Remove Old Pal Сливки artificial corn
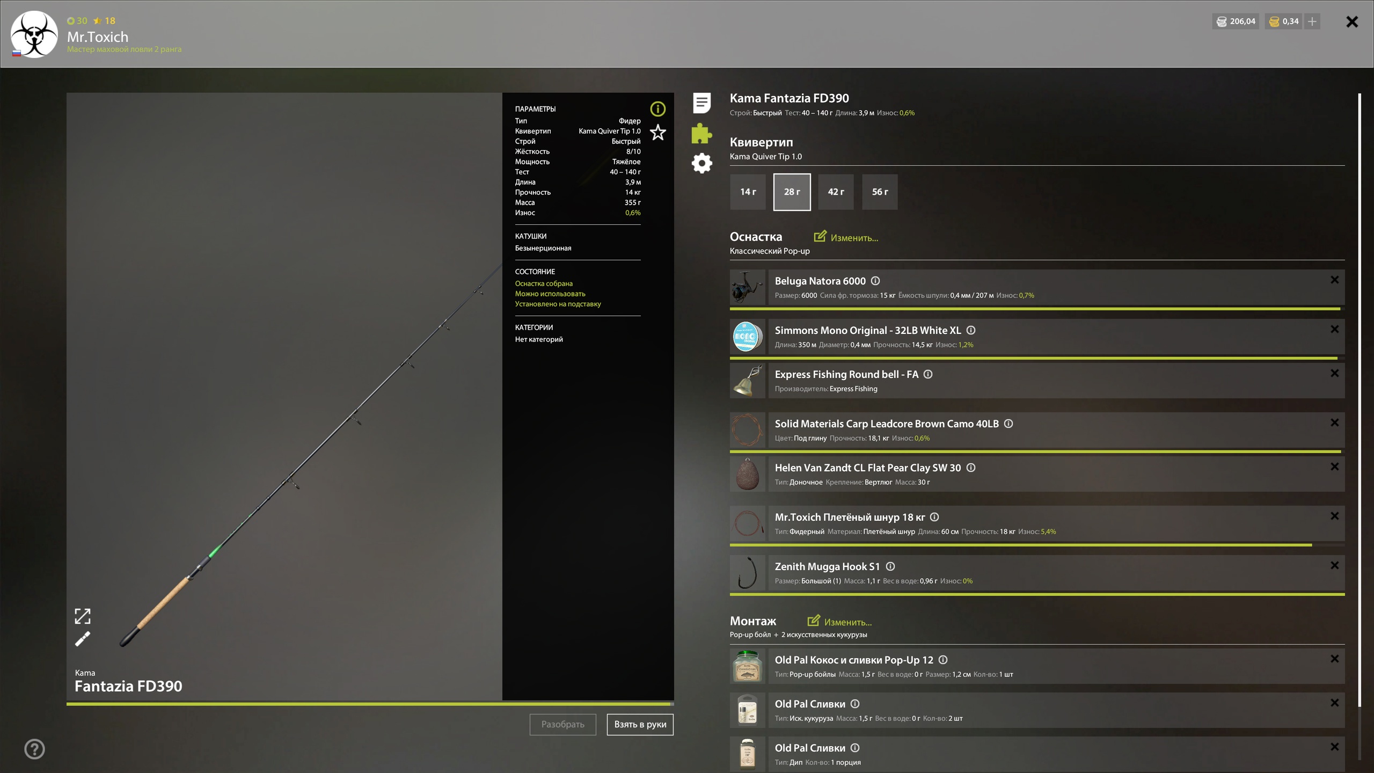This screenshot has height=773, width=1374. (1335, 703)
